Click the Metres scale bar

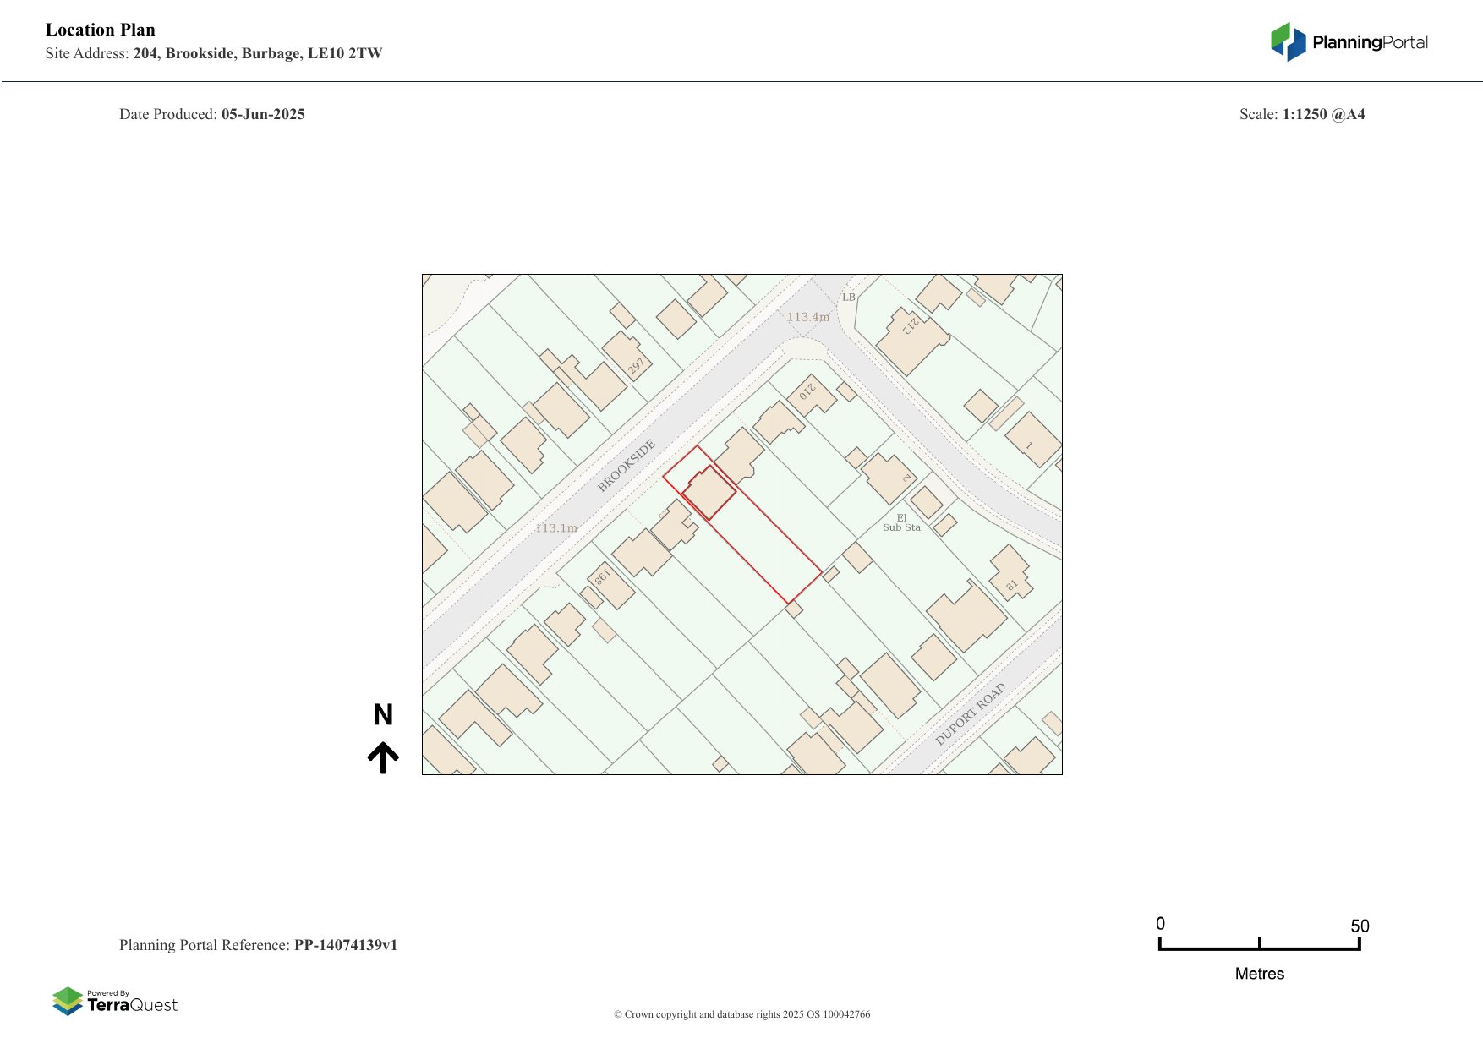pos(1259,947)
